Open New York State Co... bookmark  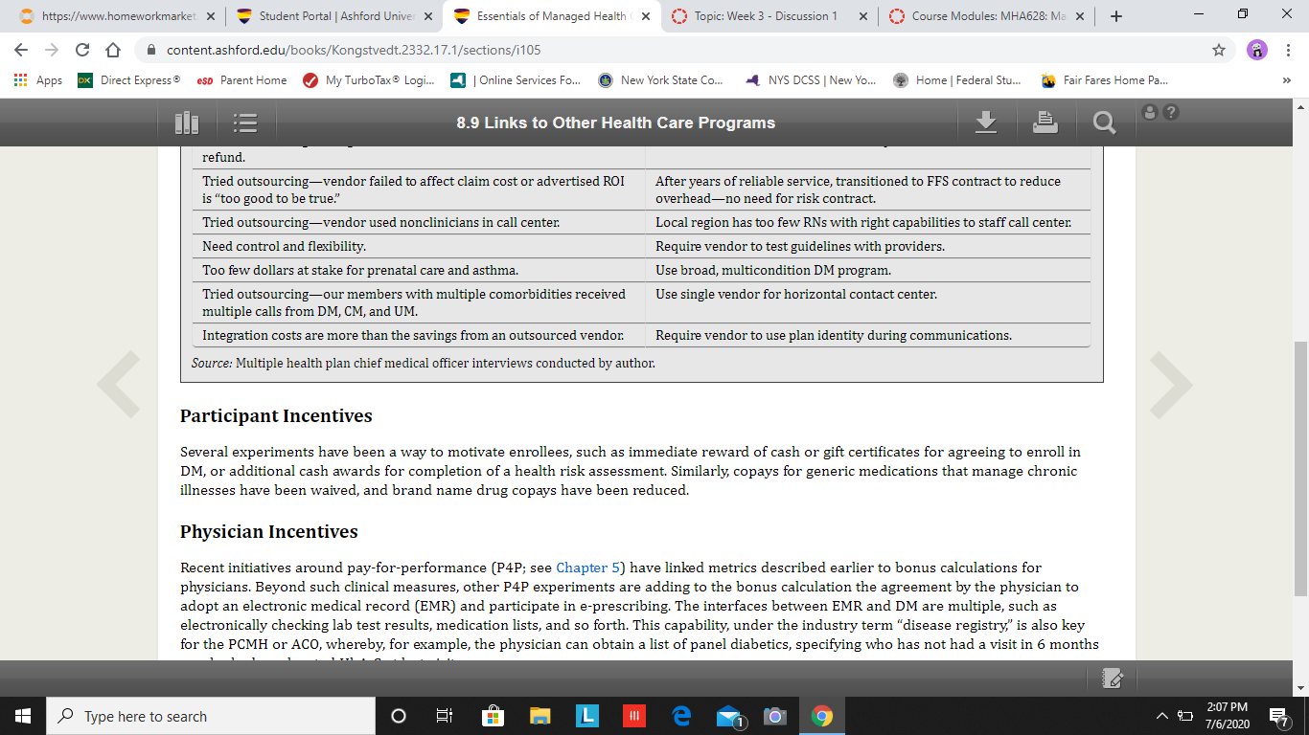pos(661,80)
